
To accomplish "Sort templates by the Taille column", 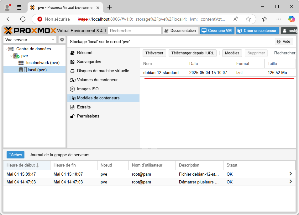I will [280, 64].
